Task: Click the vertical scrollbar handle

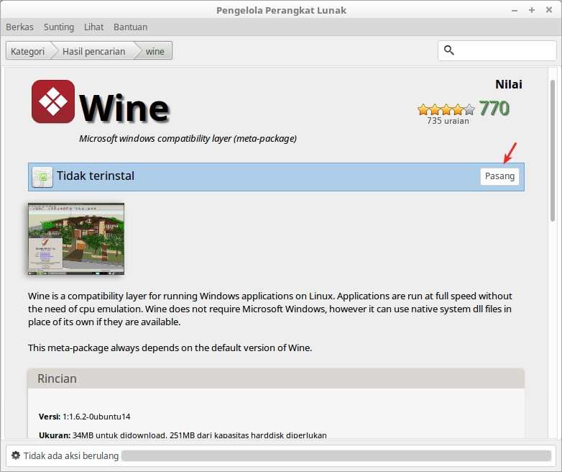Action: (x=553, y=151)
